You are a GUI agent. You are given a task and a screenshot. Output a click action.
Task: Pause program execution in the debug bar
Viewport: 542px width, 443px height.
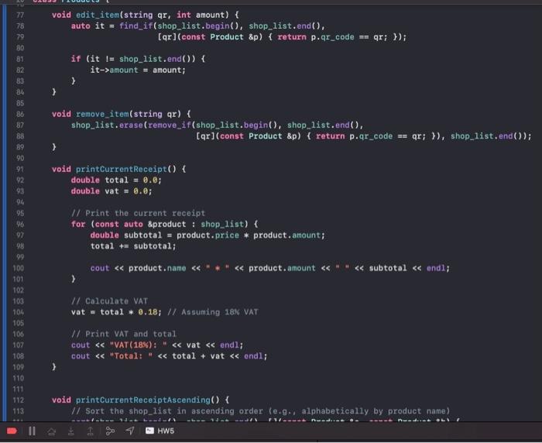point(32,431)
